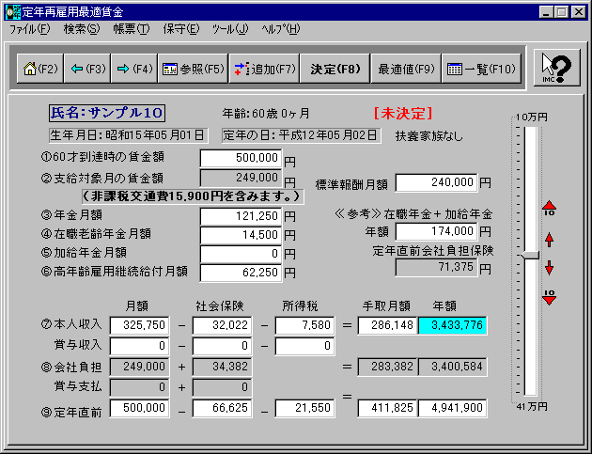Click the 会社負担 total field 283,382
This screenshot has height=454, width=592.
387,367
